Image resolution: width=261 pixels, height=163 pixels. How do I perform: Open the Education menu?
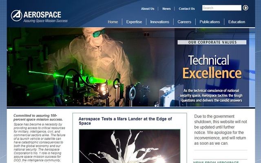point(237,22)
